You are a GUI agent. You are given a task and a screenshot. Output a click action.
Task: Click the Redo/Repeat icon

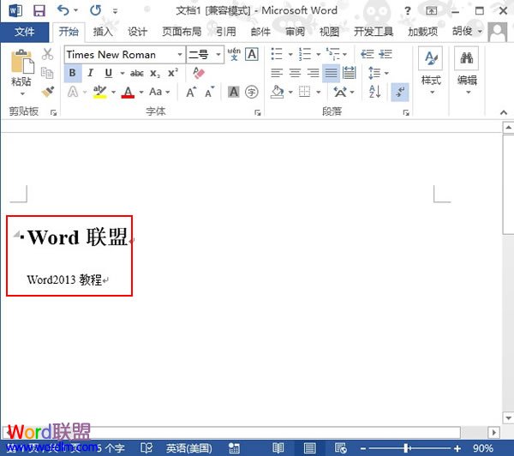point(96,10)
